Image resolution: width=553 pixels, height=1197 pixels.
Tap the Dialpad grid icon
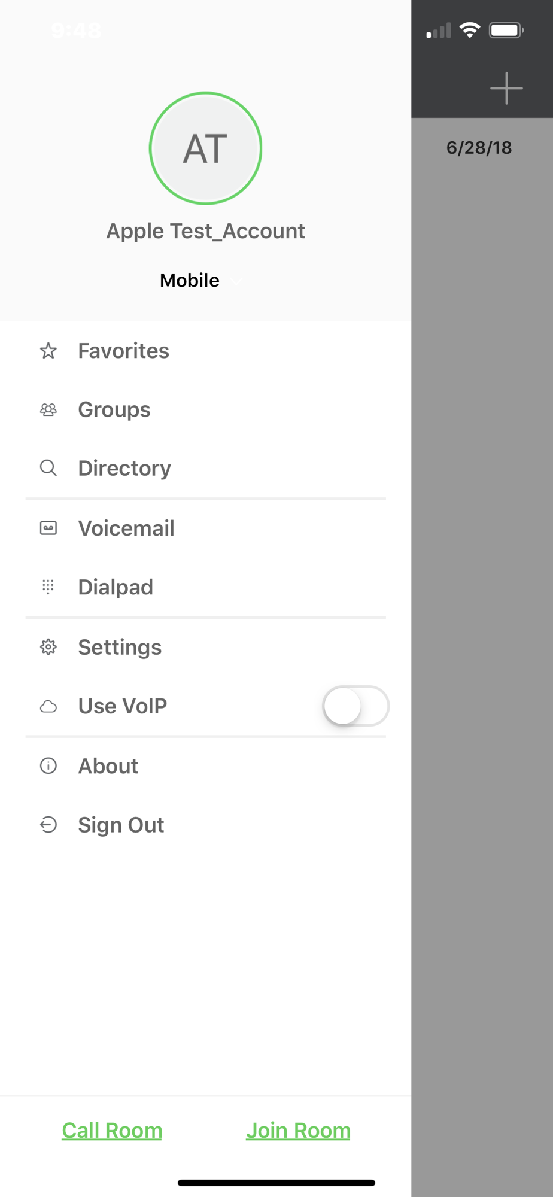tap(48, 587)
